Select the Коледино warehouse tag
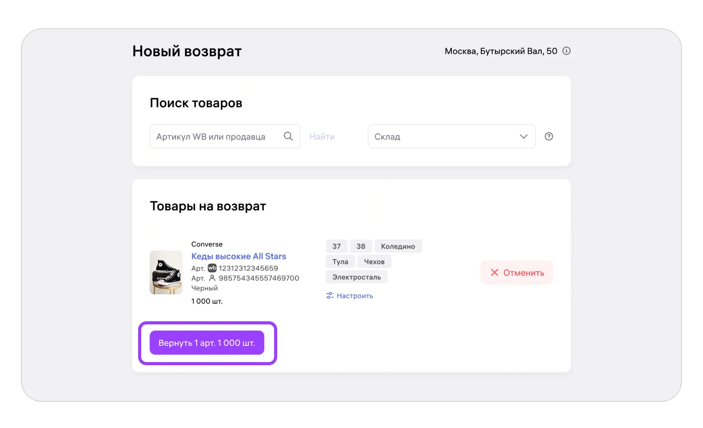 coord(398,246)
